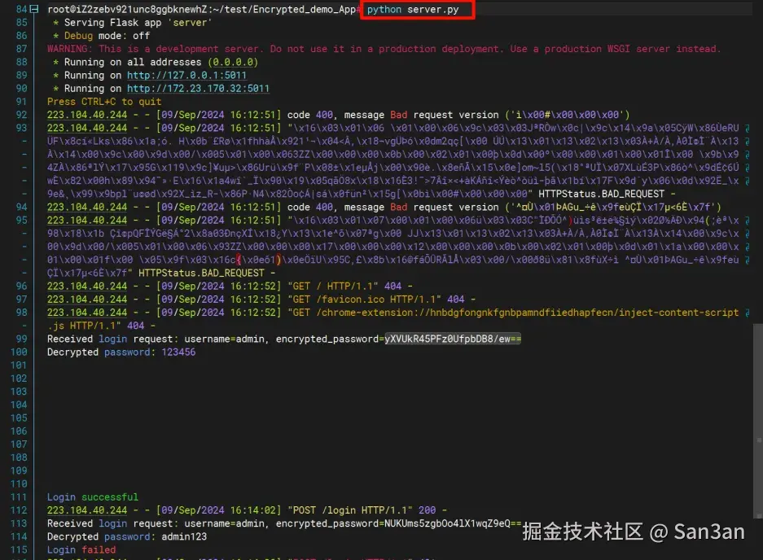Click line number 111 in the gutter

click(x=19, y=497)
